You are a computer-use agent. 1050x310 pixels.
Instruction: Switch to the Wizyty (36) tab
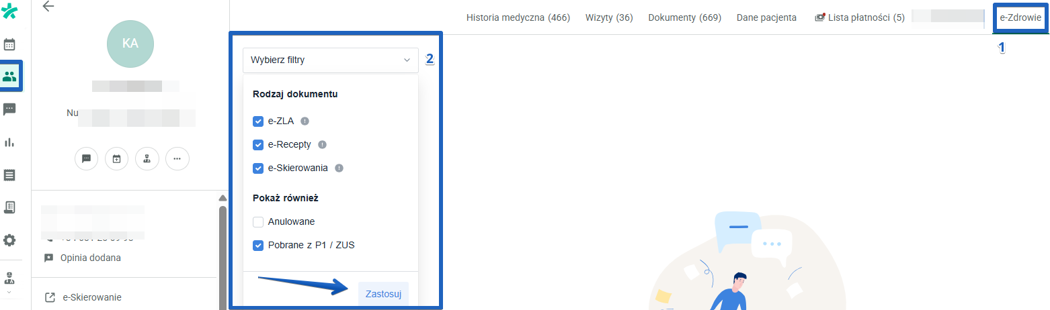[609, 17]
